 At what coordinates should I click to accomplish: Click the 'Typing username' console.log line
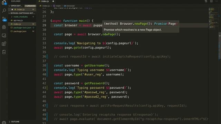pyautogui.click(x=92, y=70)
